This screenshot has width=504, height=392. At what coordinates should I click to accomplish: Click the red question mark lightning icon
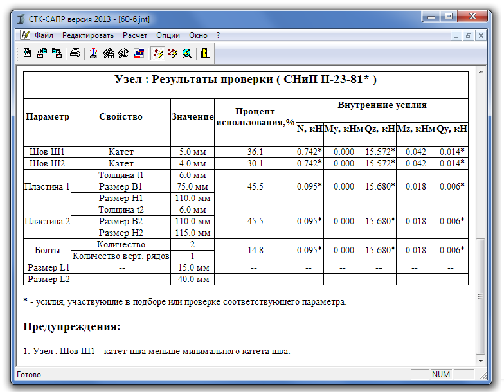[x=172, y=53]
